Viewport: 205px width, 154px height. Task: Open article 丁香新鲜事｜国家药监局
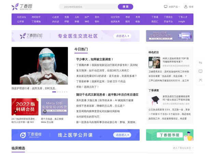tap(101, 81)
